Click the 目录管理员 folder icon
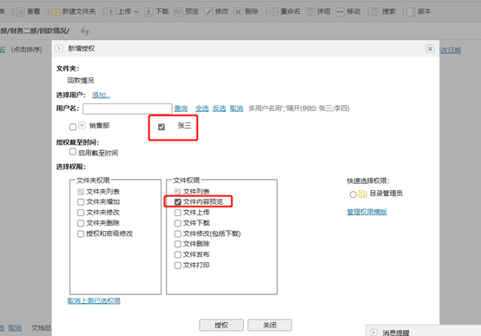This screenshot has width=481, height=336. coord(363,194)
